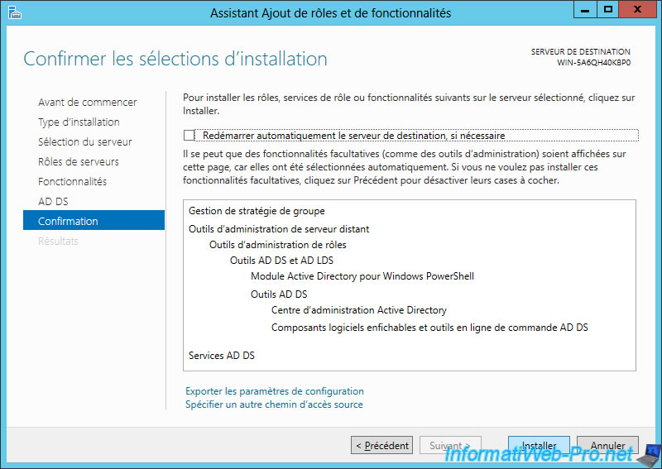Click Centre d'administration Active Directory entry
The height and width of the screenshot is (469, 662).
[x=359, y=310]
